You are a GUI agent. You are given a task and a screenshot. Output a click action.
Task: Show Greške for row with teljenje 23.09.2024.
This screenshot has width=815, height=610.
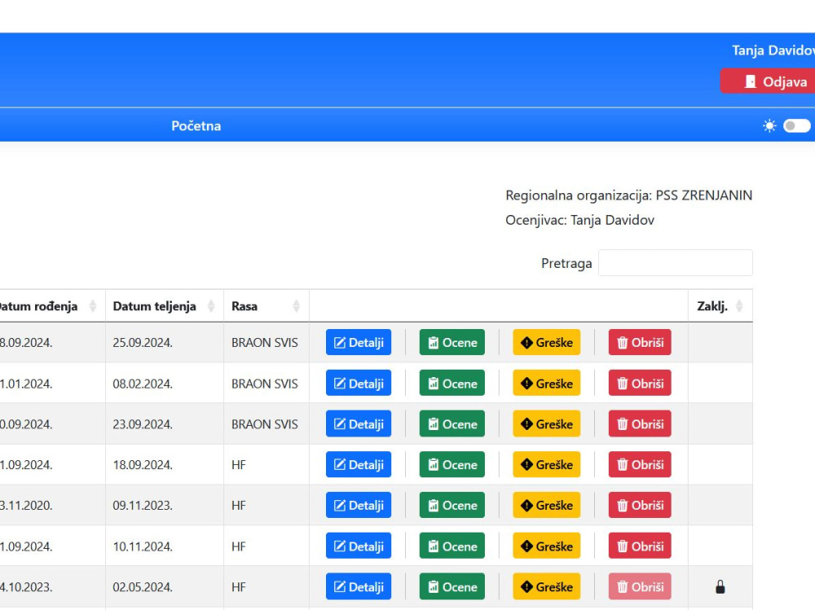point(546,424)
